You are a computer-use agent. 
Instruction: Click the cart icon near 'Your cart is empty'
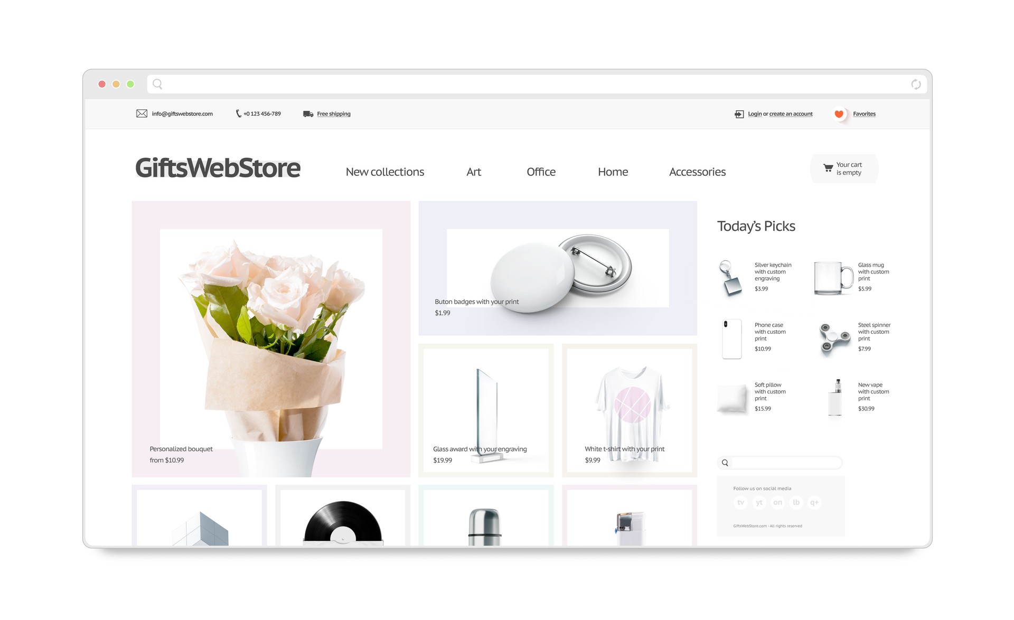pos(828,168)
